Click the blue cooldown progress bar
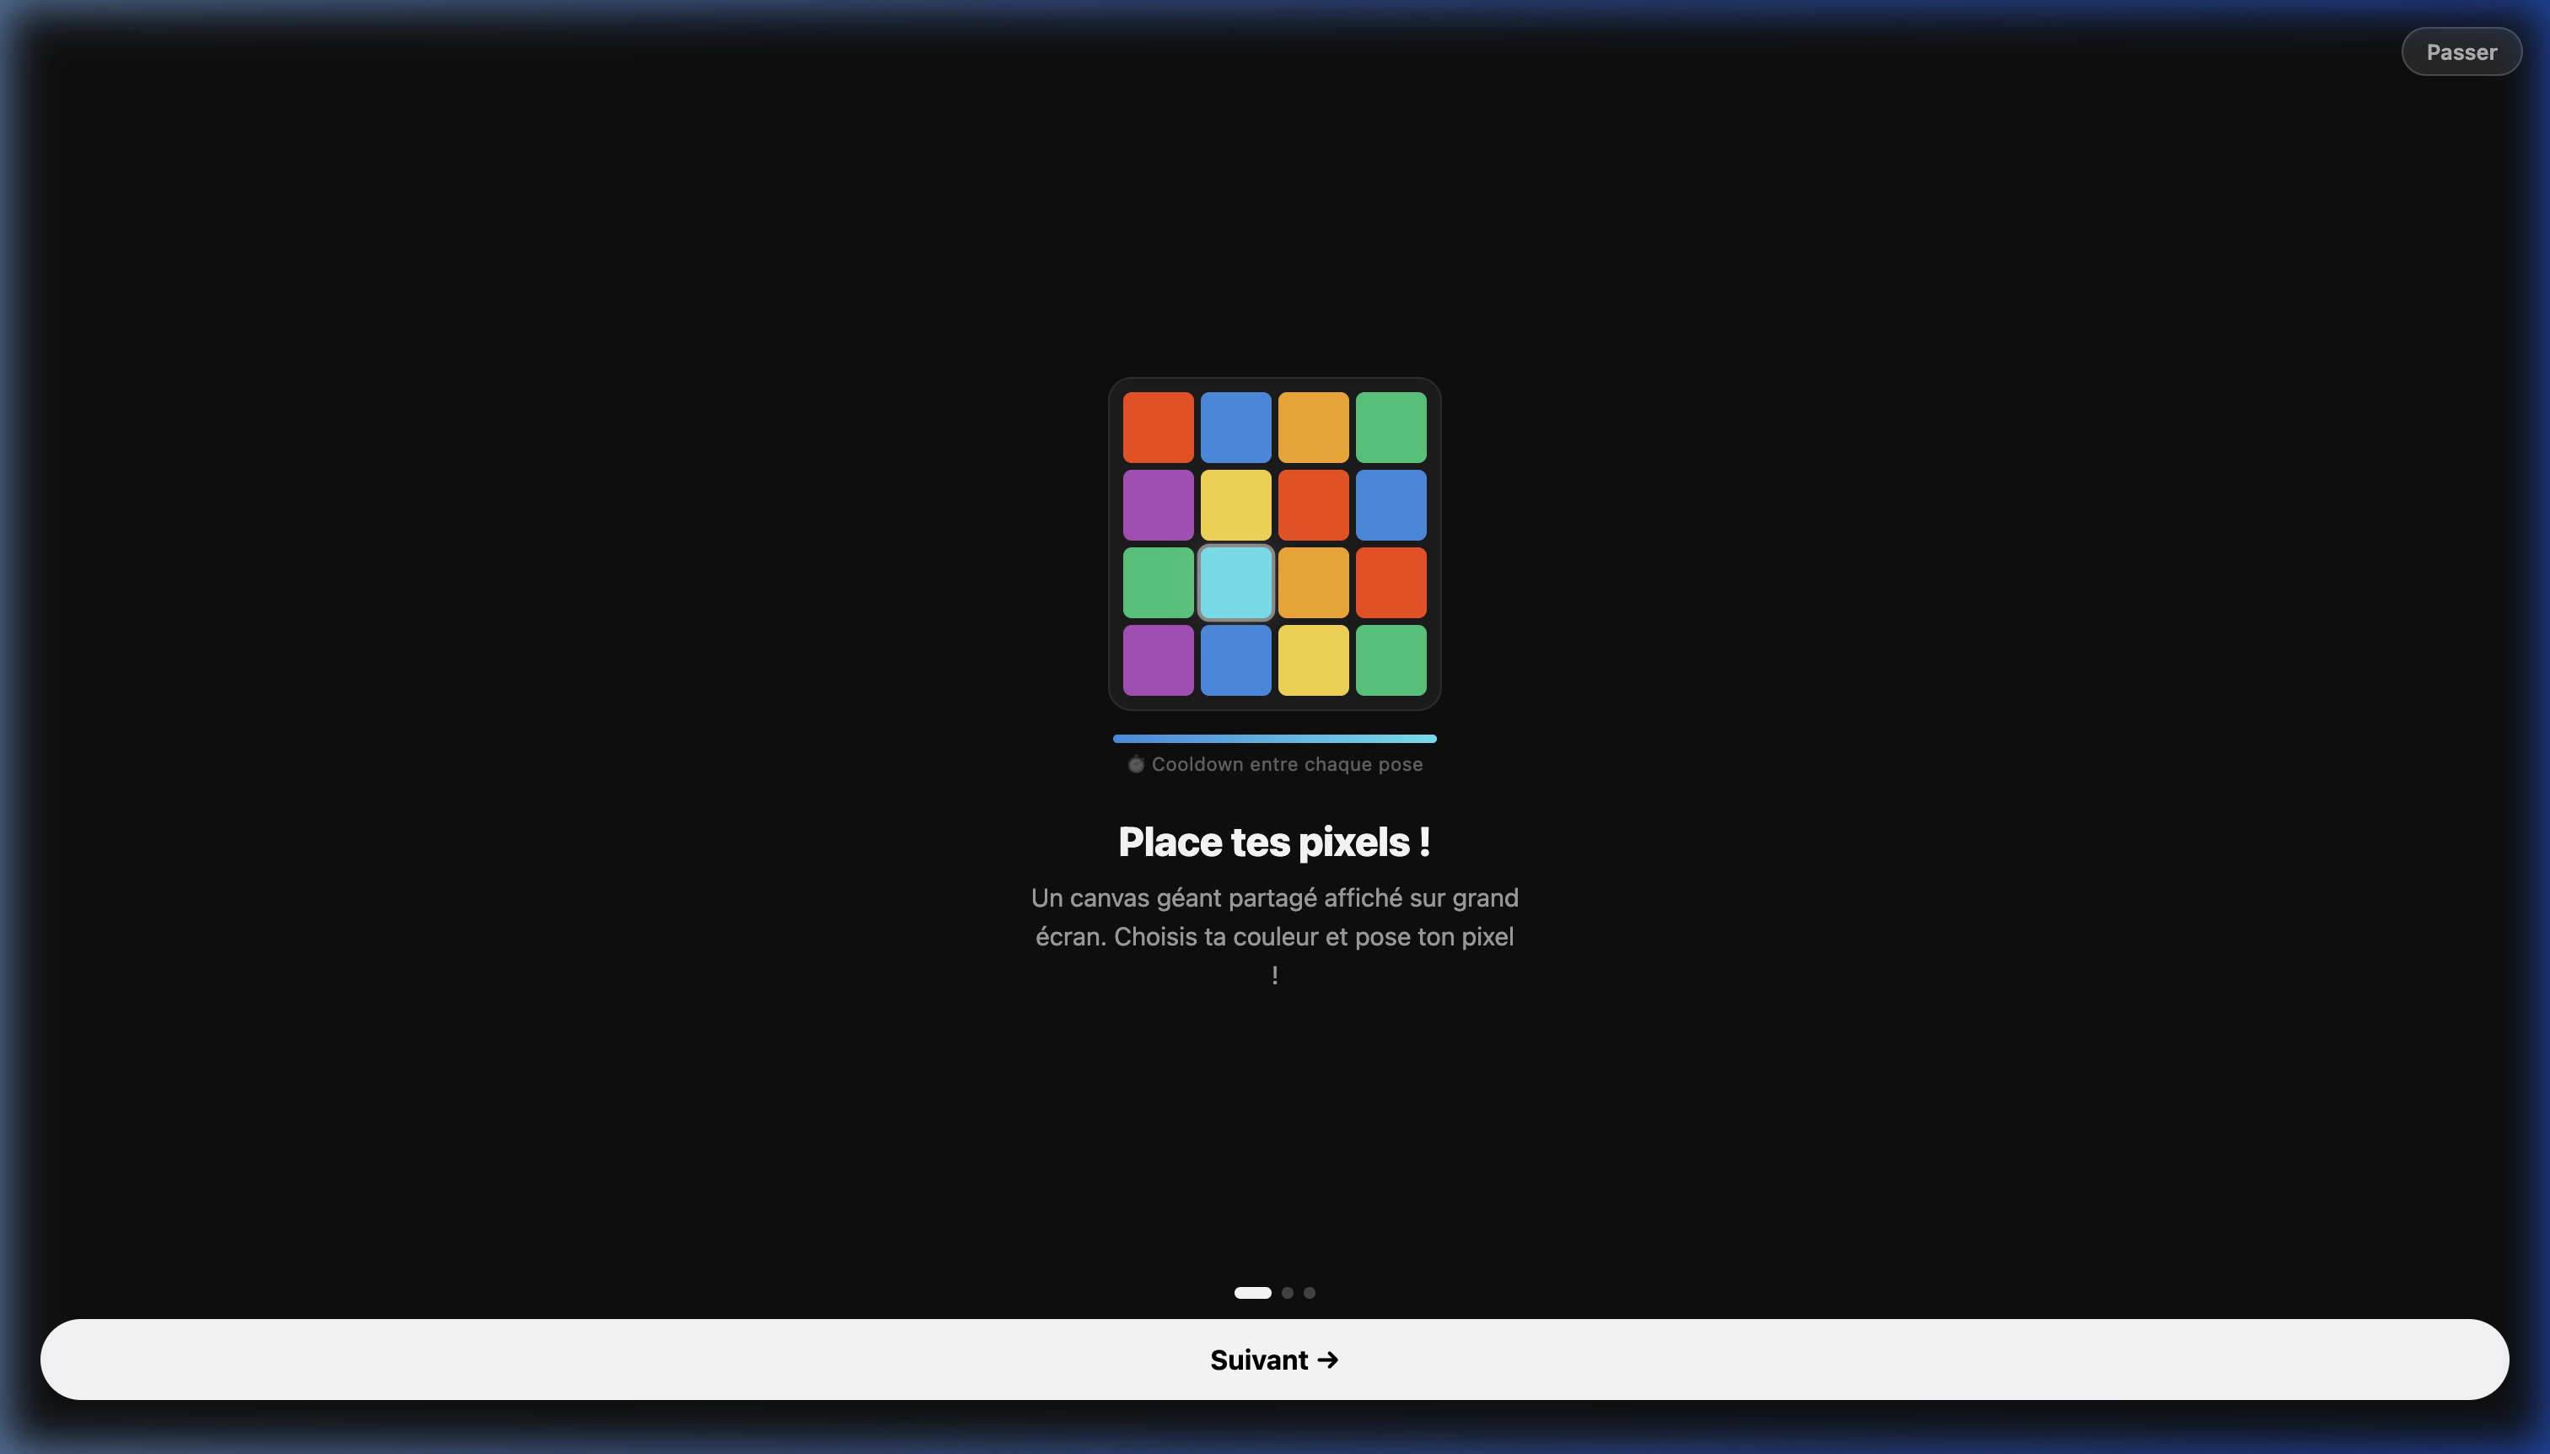 (x=1274, y=739)
